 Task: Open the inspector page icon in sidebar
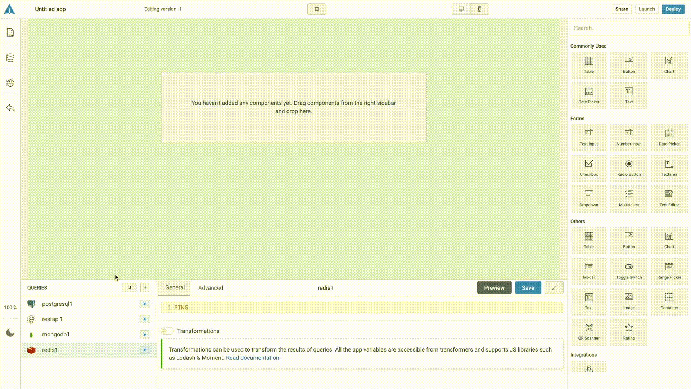click(10, 32)
